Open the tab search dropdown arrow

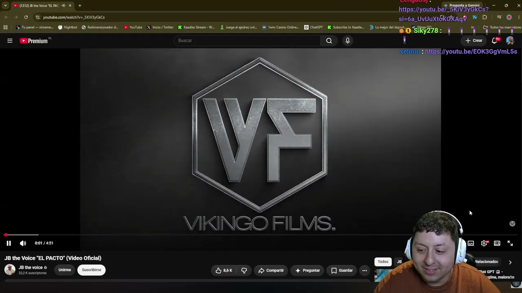pos(5,6)
